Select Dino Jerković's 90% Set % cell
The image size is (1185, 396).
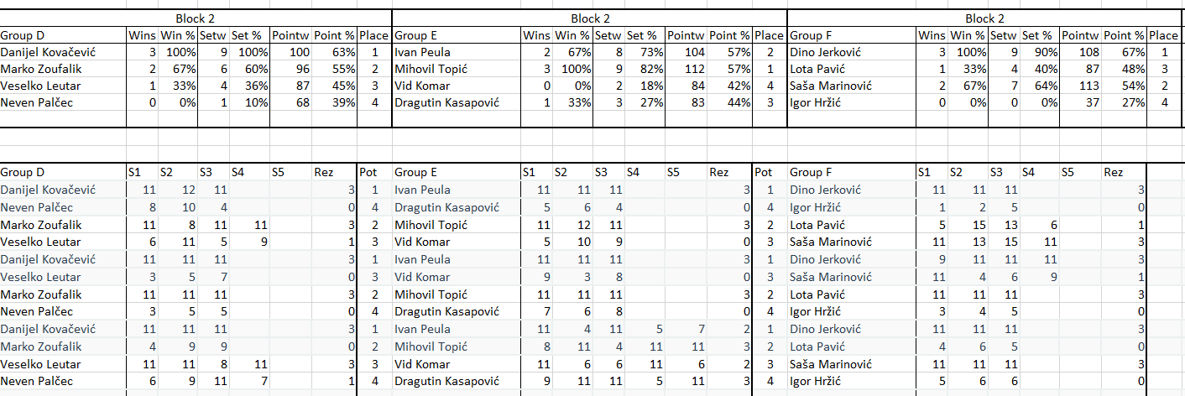tap(1041, 52)
